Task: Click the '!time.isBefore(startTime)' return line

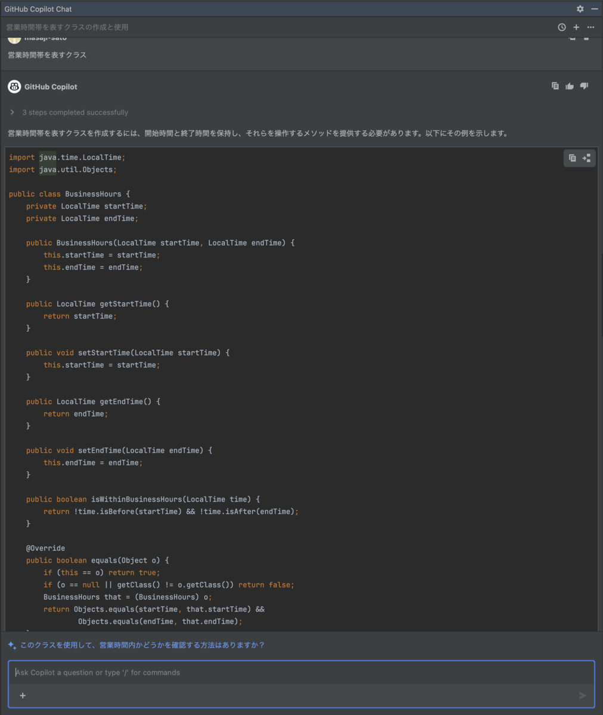Action: (171, 511)
